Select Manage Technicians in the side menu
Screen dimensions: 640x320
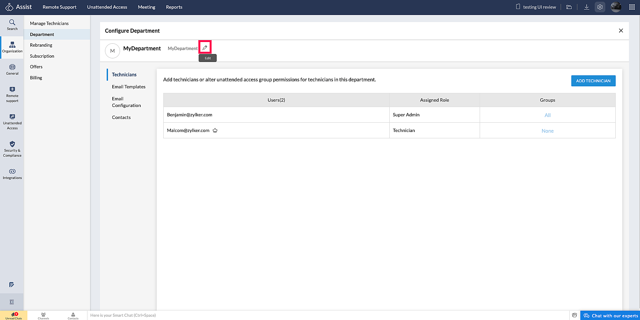coord(57,23)
